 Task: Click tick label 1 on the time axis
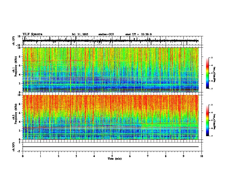40,156
